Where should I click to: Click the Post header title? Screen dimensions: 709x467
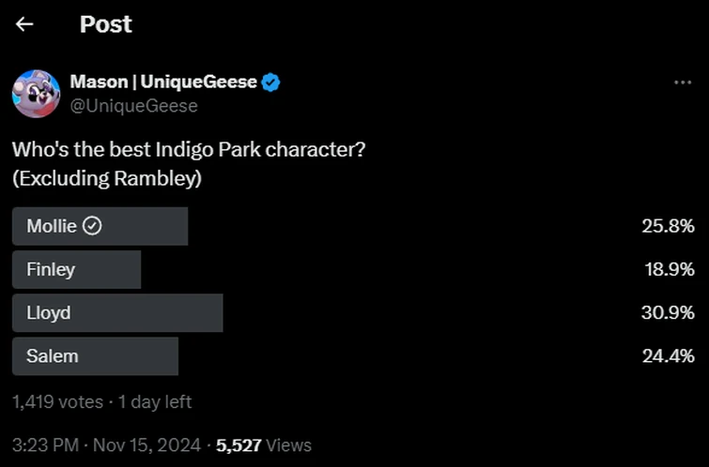(105, 24)
